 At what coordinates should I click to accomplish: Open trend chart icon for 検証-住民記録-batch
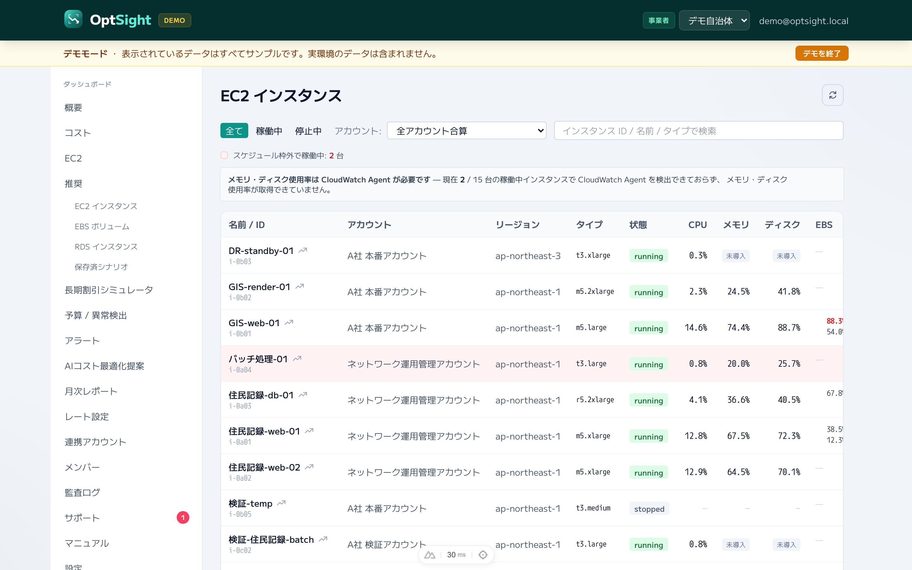(x=323, y=540)
